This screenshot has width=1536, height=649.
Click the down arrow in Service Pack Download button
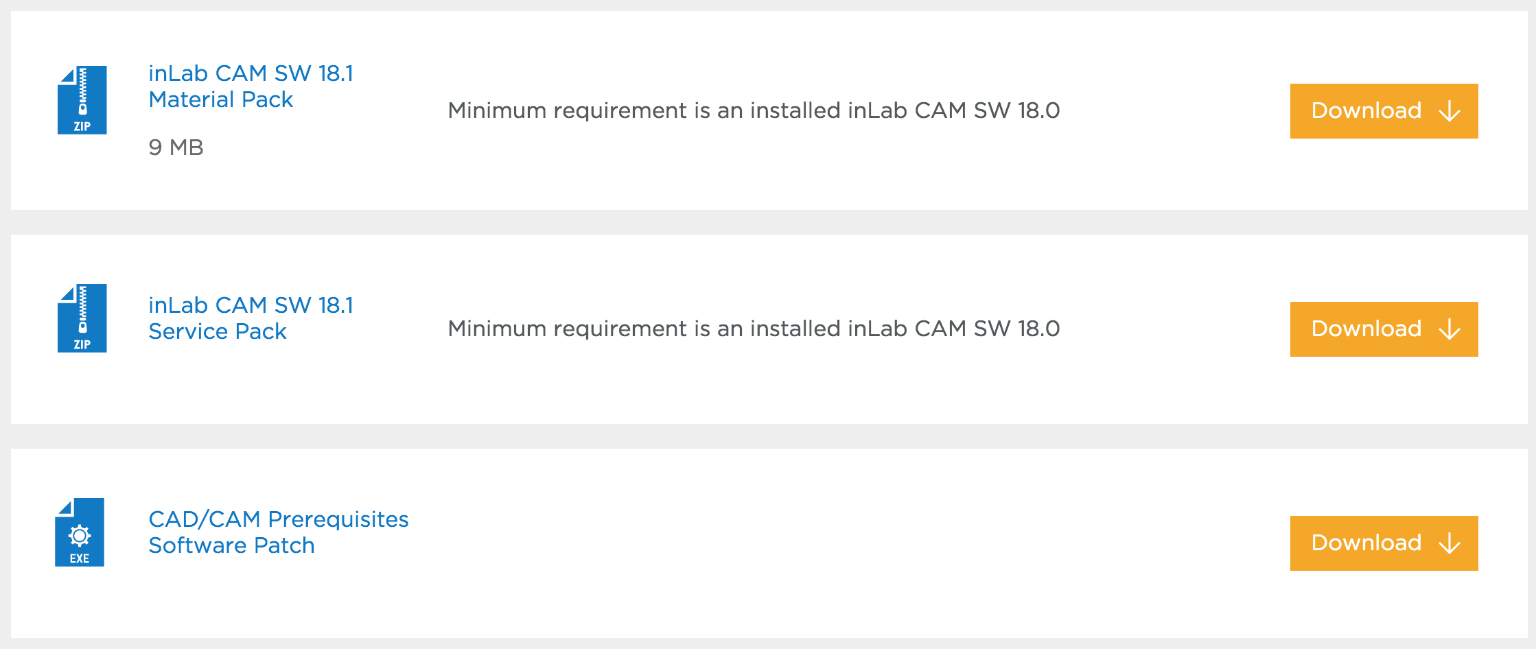[1450, 329]
